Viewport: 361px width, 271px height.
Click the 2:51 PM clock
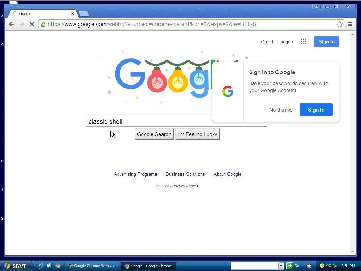tap(348, 266)
